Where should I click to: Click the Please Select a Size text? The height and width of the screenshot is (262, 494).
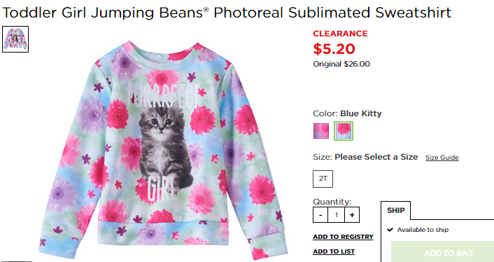tap(376, 157)
